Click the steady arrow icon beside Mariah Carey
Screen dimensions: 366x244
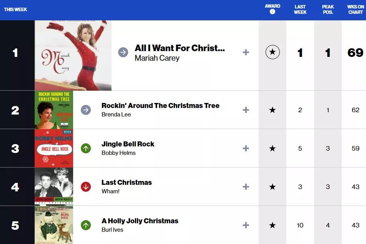pyautogui.click(x=123, y=52)
